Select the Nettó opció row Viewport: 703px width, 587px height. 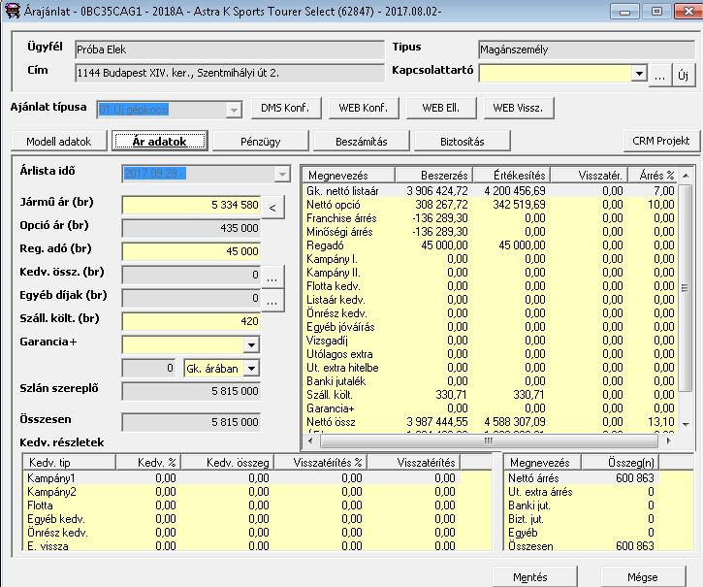pyautogui.click(x=491, y=205)
